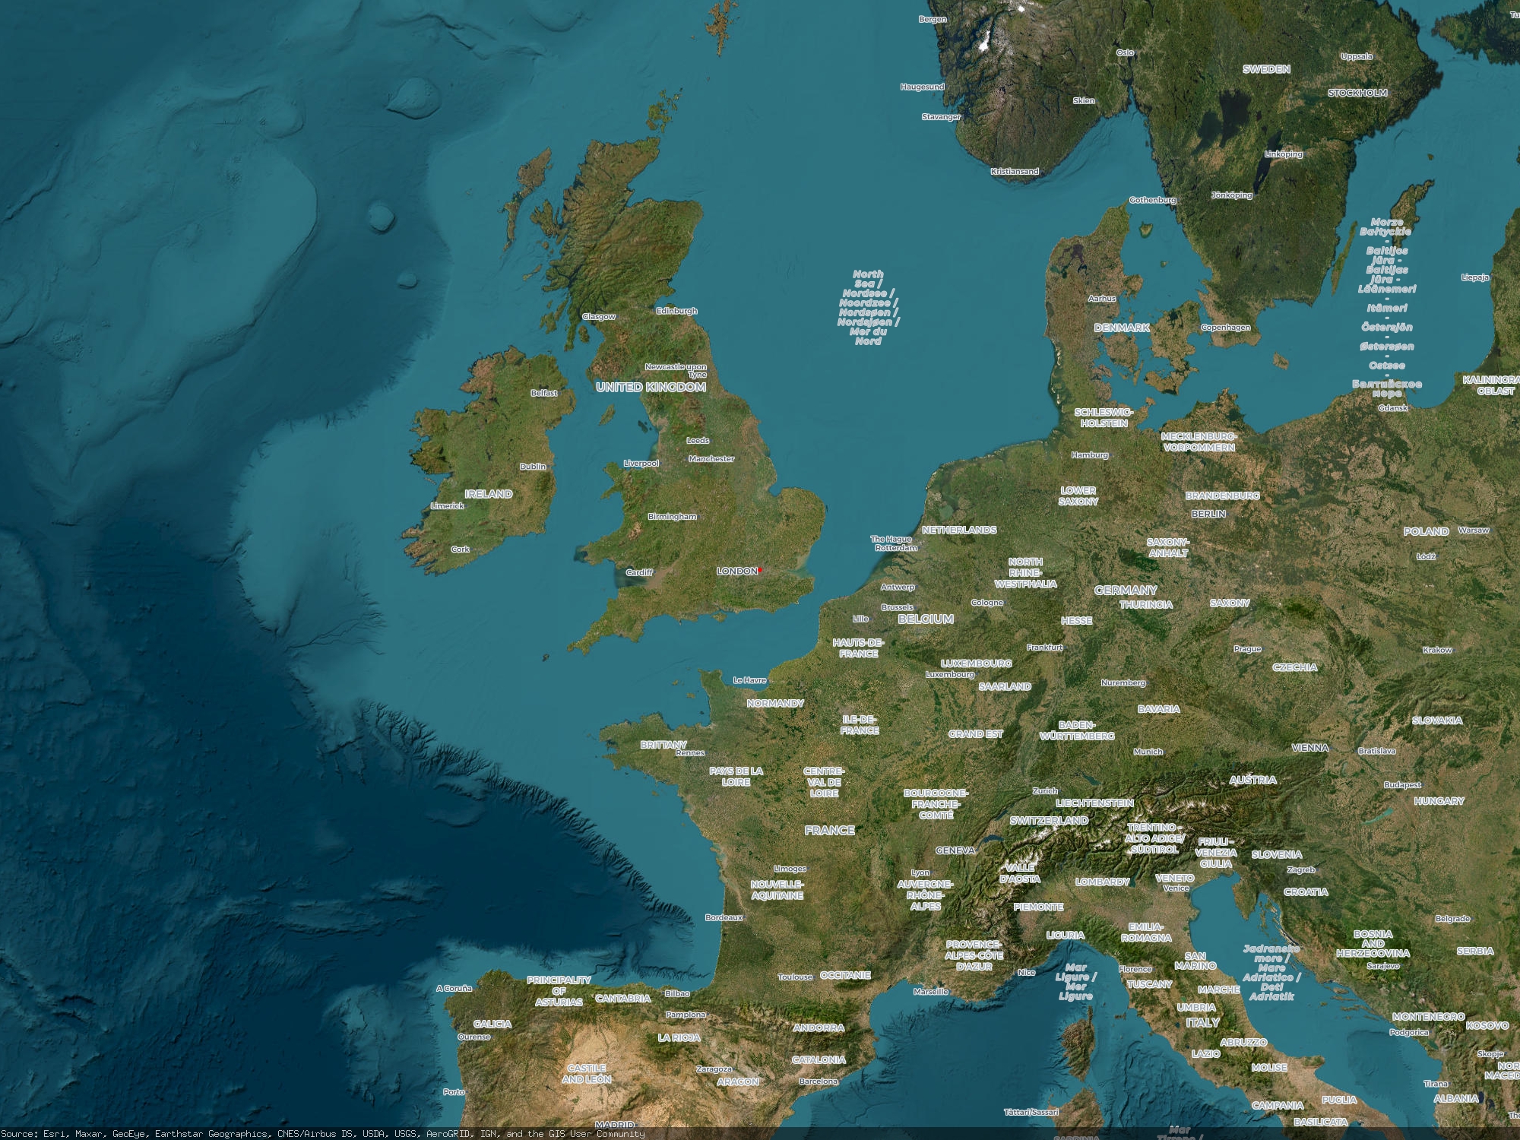Select the NETHERLANDS label on map
Screen dimensions: 1520x1140
coord(958,530)
